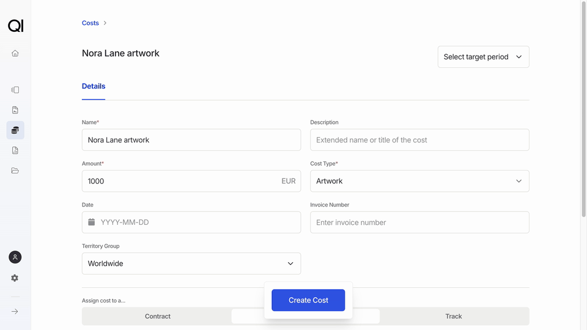Switch to the Details tab
The height and width of the screenshot is (330, 587).
coord(94,86)
